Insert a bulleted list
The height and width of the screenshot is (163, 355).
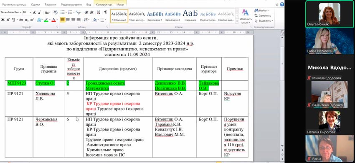pyautogui.click(x=63, y=13)
